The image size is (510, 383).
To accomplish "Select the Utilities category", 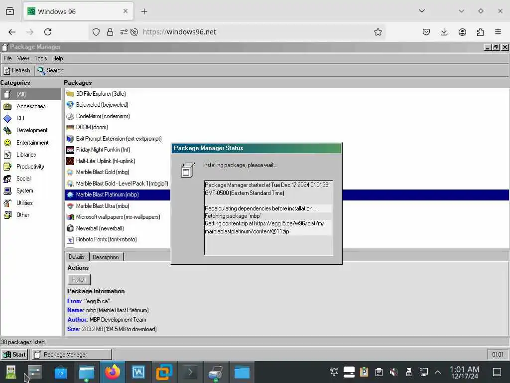I will coord(30,202).
